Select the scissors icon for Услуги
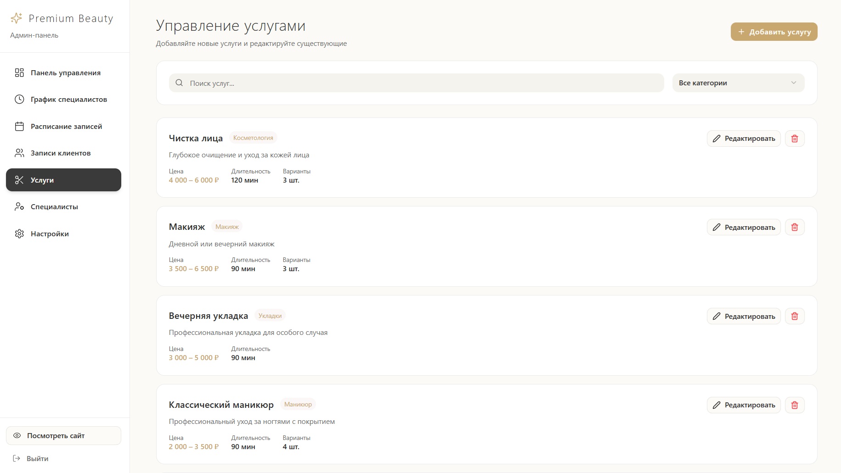841x473 pixels. click(19, 180)
